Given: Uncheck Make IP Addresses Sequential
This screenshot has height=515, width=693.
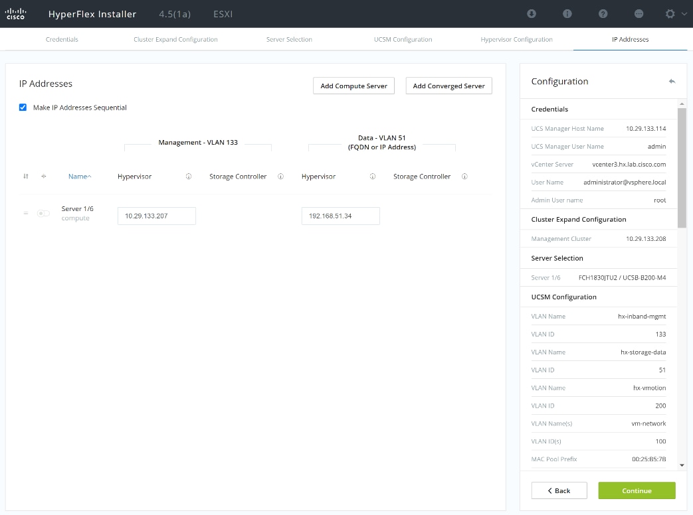Looking at the screenshot, I should (23, 108).
